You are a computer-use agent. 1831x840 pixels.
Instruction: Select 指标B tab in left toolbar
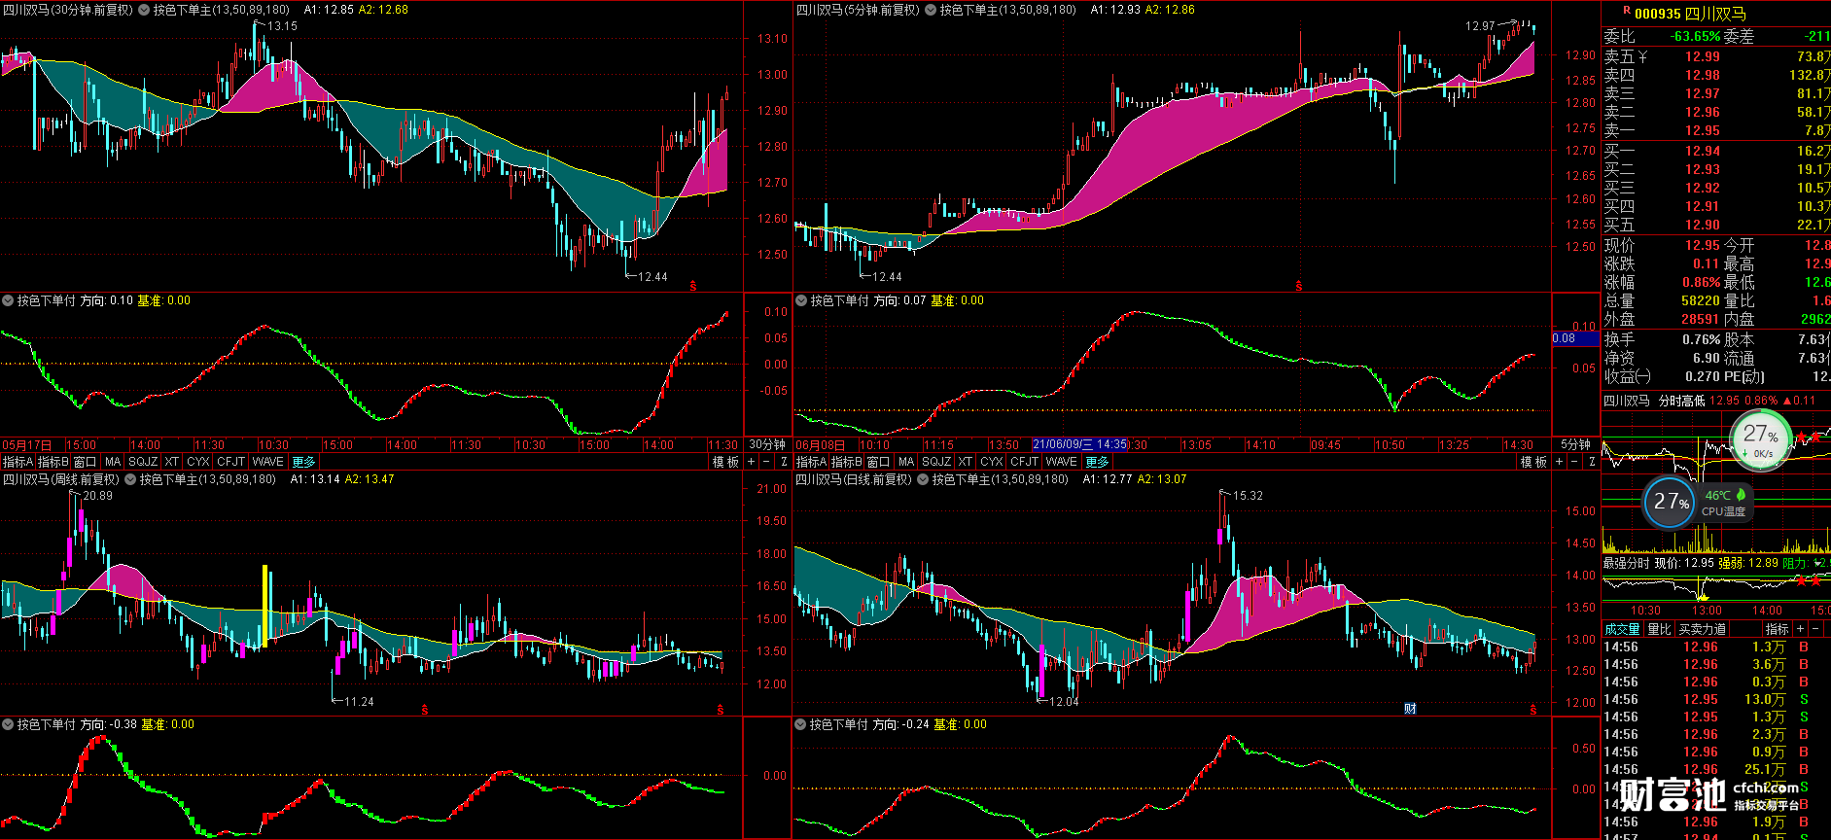point(53,462)
